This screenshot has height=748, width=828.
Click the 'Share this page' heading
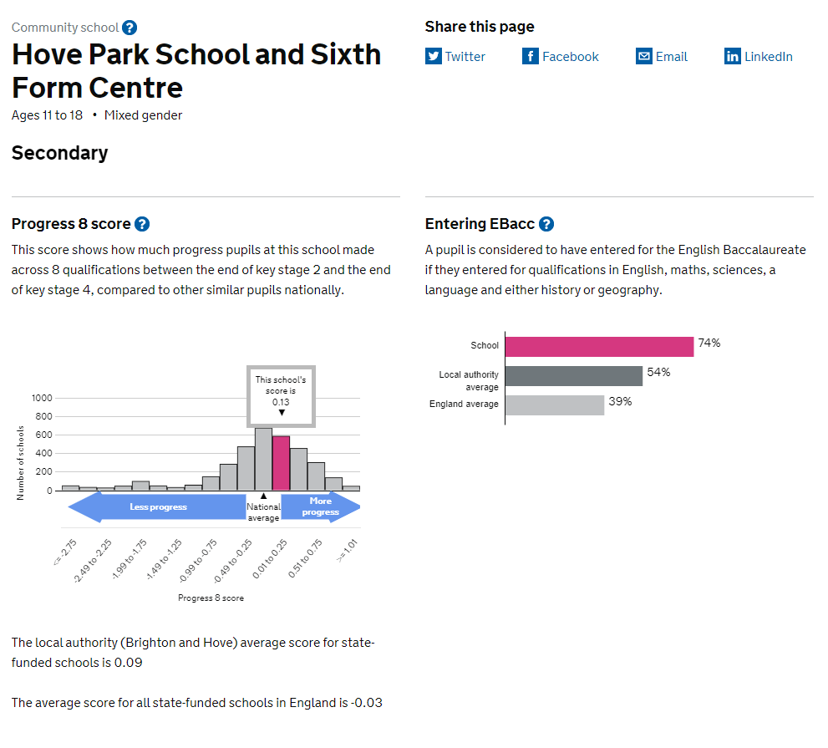[480, 27]
